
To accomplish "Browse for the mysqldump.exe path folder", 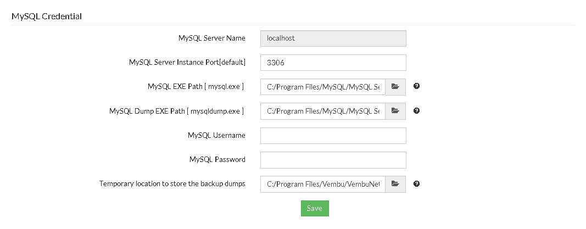I will 395,111.
